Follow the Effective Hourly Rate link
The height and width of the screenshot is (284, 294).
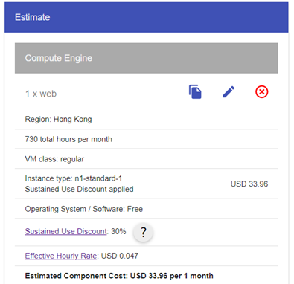(61, 256)
